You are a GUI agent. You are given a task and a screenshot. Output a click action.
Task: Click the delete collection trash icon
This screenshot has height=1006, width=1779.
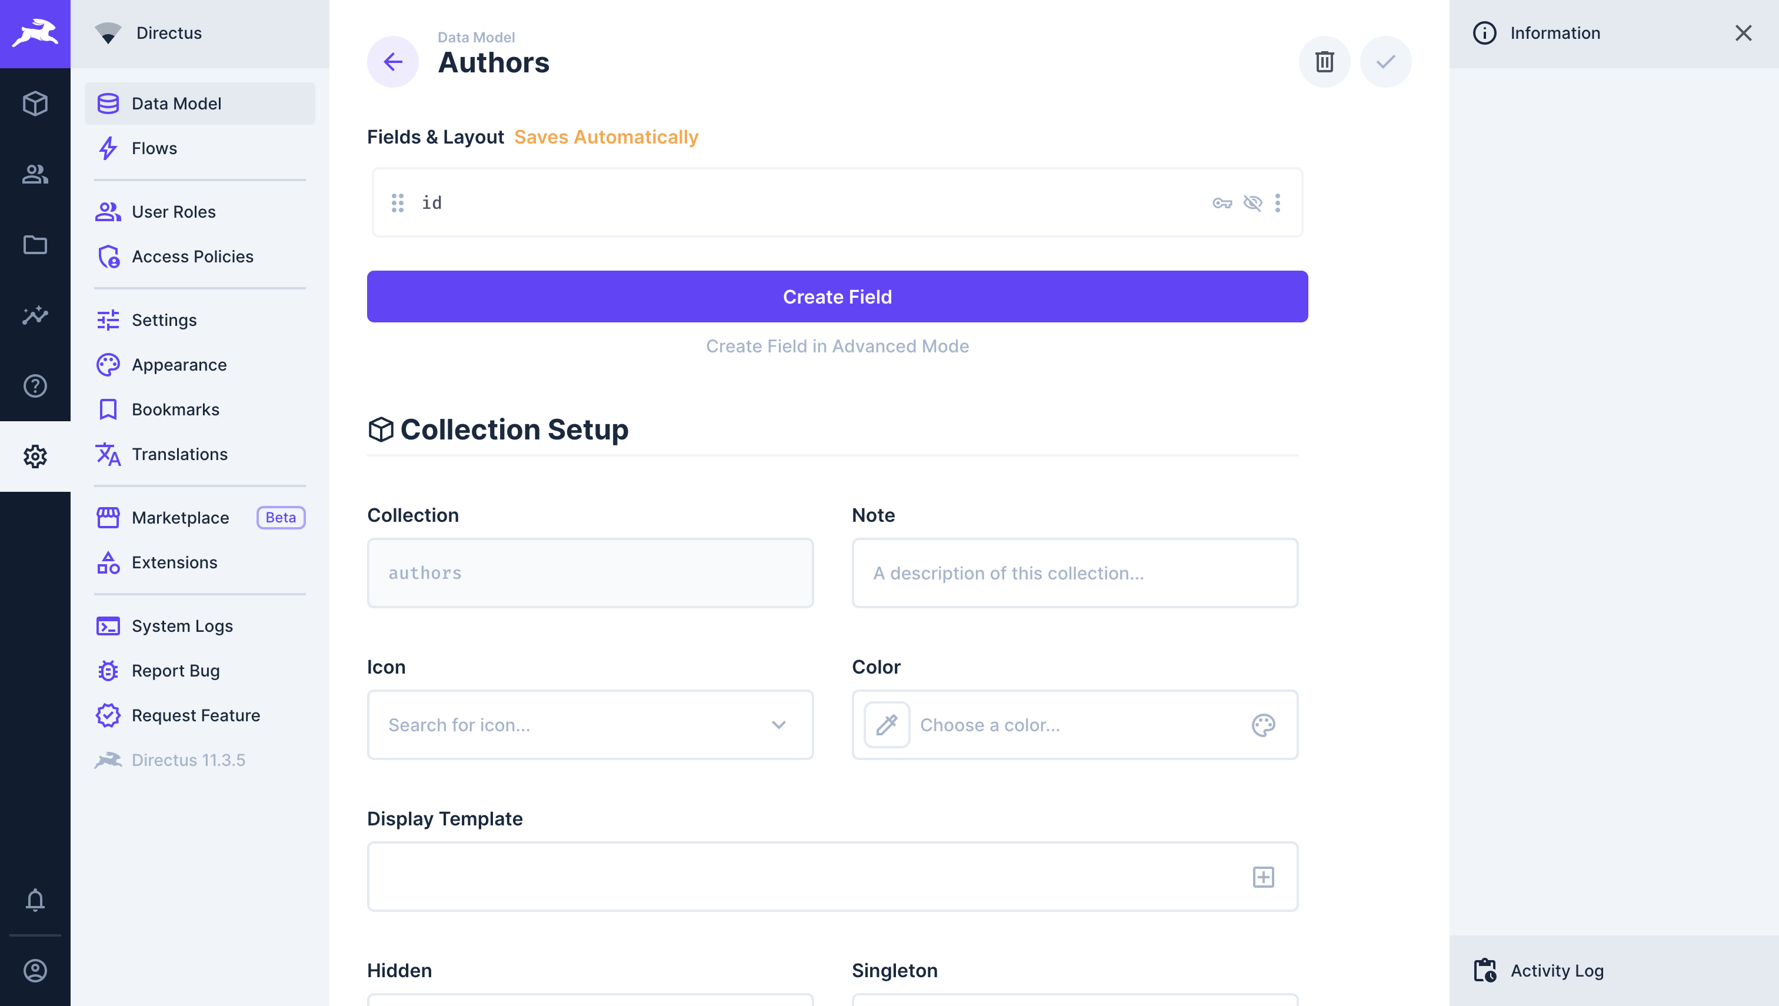[x=1324, y=62]
